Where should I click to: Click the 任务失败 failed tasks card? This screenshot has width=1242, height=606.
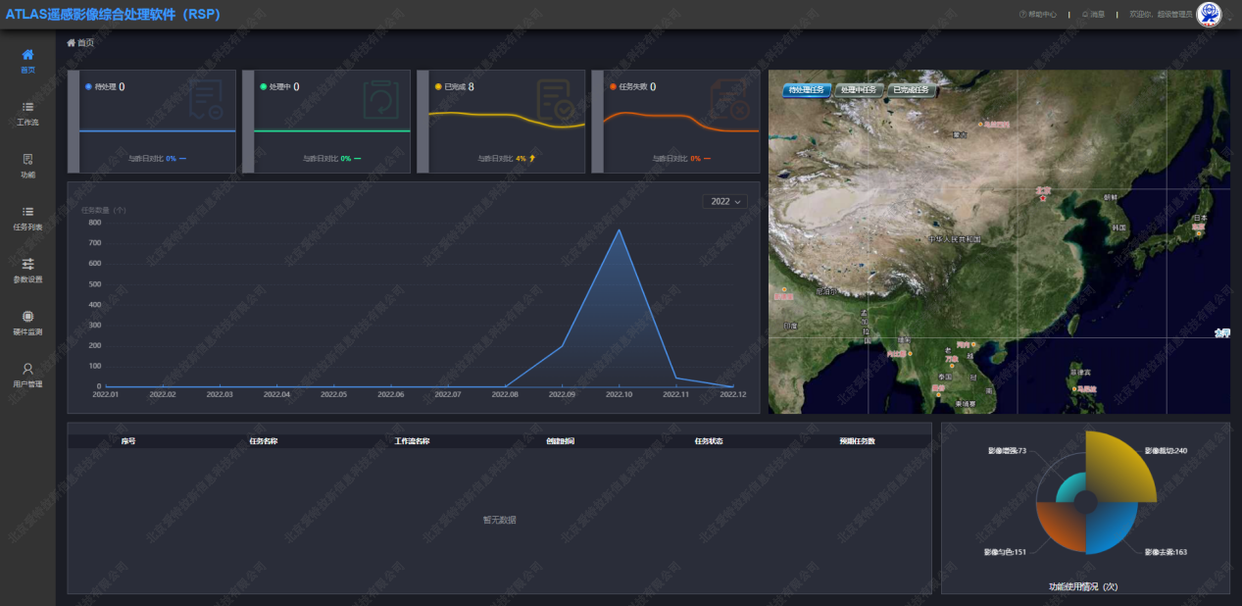675,121
